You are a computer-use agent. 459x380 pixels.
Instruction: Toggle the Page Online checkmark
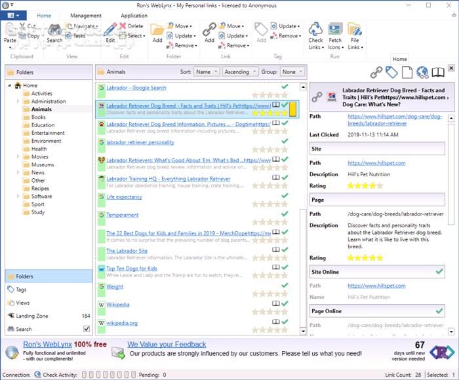(439, 311)
